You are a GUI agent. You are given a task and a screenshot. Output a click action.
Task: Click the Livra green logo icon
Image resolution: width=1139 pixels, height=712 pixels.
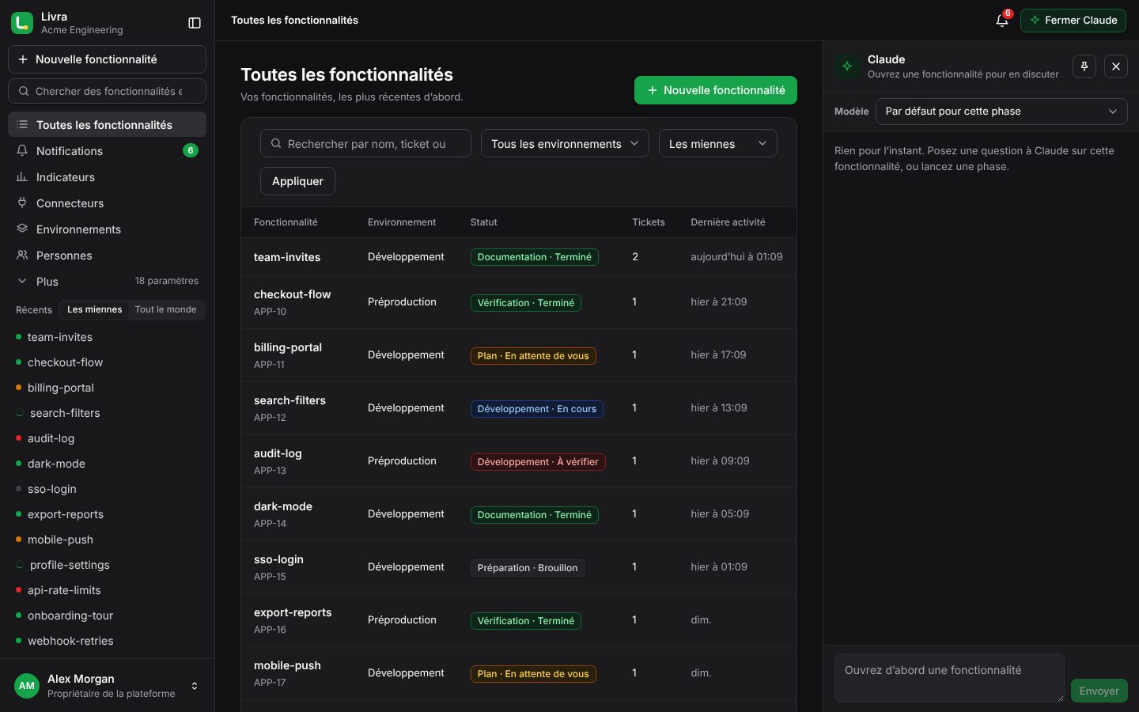22,23
